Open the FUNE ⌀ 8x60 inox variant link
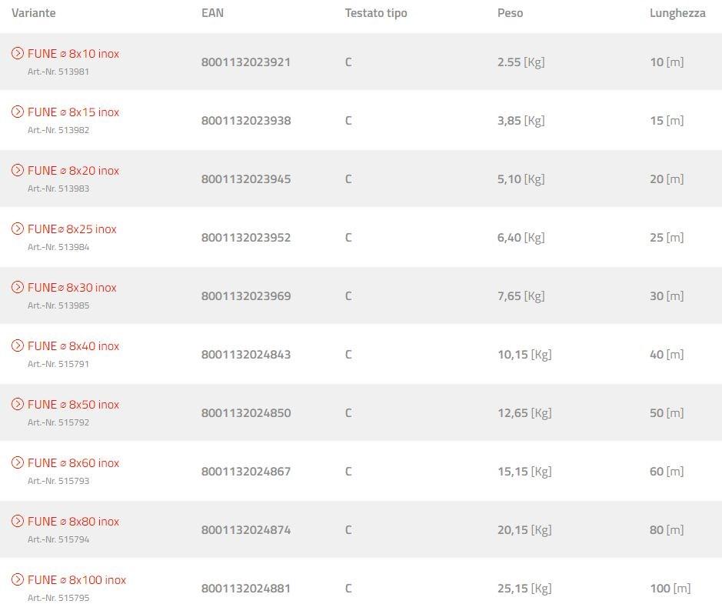 [x=74, y=463]
